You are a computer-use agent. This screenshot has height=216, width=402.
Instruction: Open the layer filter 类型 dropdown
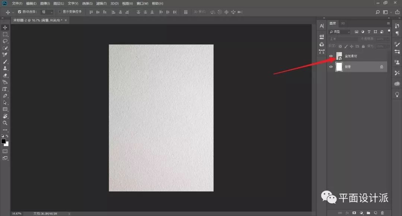[339, 32]
